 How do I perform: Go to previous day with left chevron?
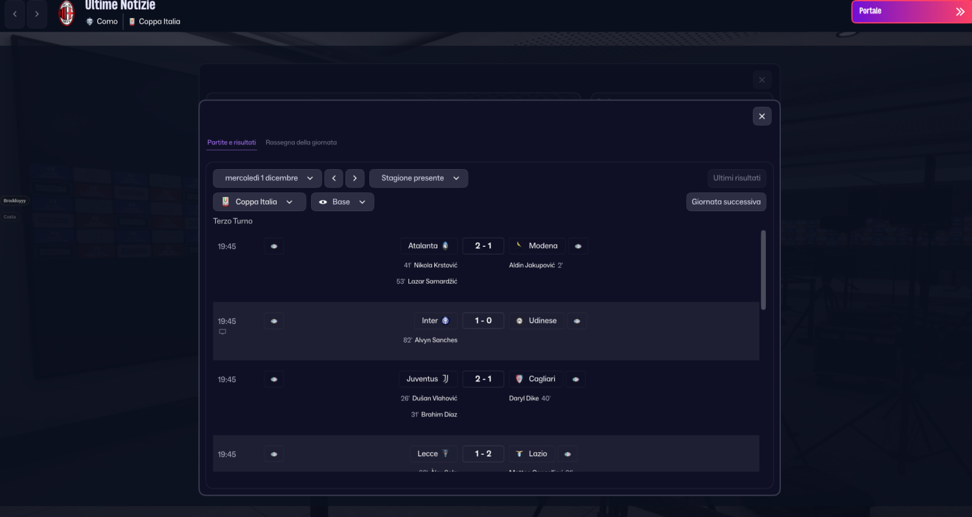click(x=334, y=178)
